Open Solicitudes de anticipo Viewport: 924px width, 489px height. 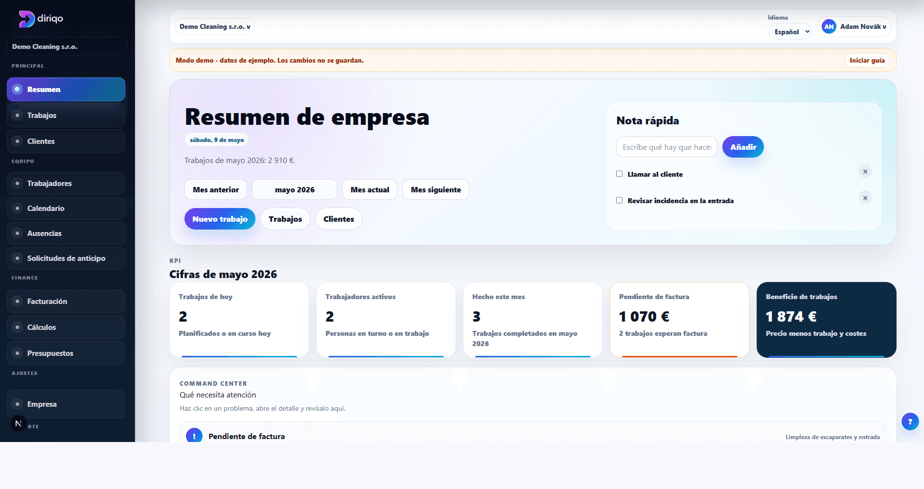(x=66, y=258)
